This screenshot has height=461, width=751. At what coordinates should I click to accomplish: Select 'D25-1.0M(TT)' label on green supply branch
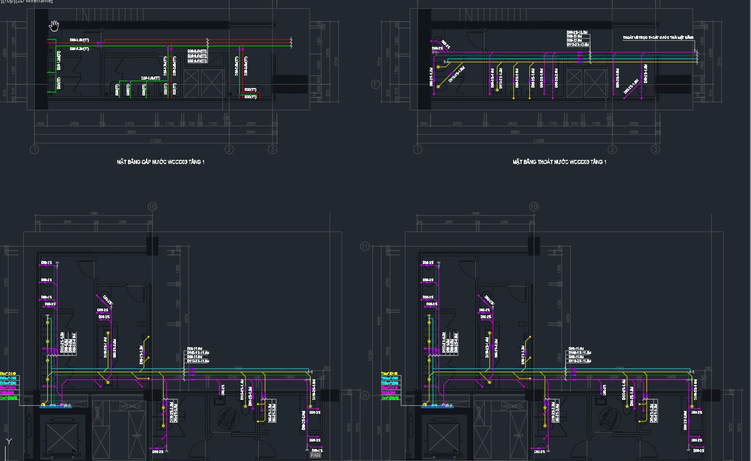point(151,78)
